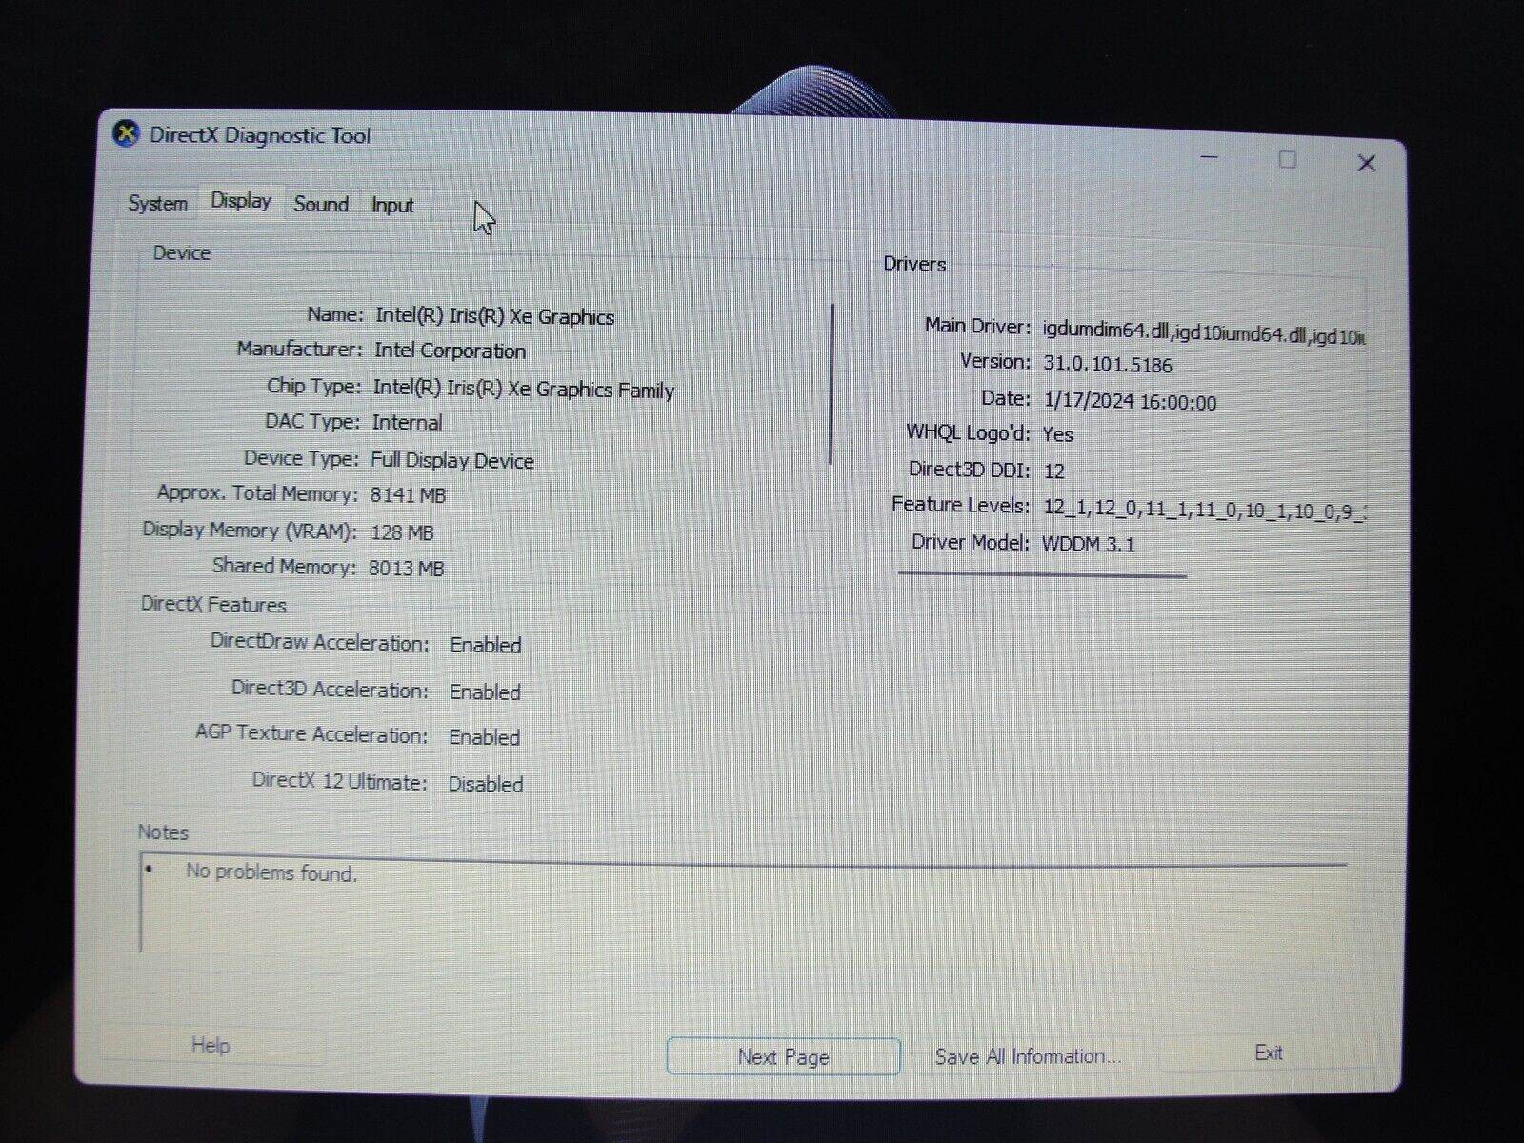Click Save All Information button
The image size is (1524, 1143).
point(1028,1056)
